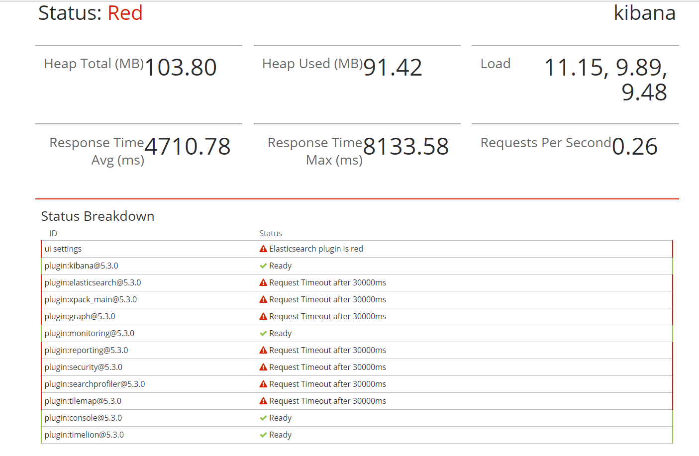Click the 'Ready' status text for plugin:console@5.3.0
Viewport: 699px width, 456px height.
pos(280,418)
